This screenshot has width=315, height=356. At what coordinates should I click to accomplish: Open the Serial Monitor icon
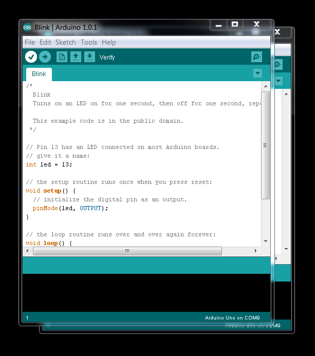click(x=256, y=57)
